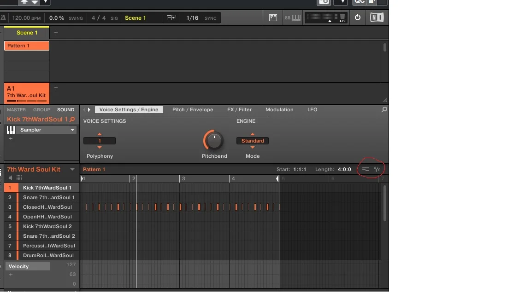Select sound slot 8 DrumRoll..WardSoul
The width and height of the screenshot is (531, 298).
[41, 255]
